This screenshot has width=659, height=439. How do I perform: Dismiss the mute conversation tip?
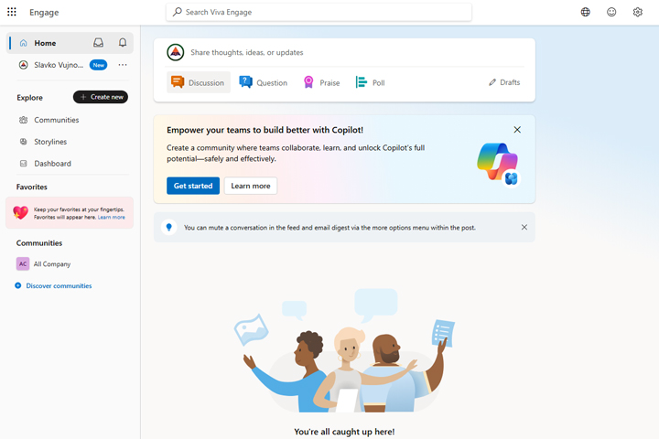(524, 227)
